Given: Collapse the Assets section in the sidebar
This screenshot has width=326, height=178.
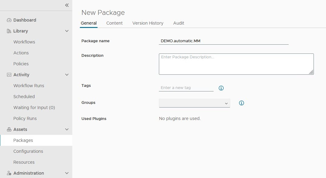Looking at the screenshot, I should [x=67, y=129].
